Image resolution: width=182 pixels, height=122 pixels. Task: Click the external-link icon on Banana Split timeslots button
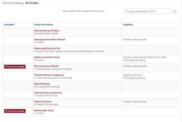coord(6,111)
